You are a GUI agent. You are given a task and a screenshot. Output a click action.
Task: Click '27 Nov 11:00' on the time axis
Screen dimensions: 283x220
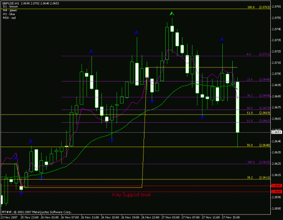[211, 217]
